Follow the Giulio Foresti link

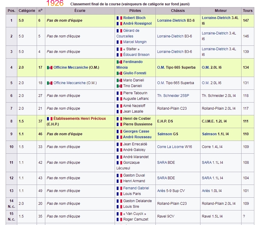click(135, 73)
